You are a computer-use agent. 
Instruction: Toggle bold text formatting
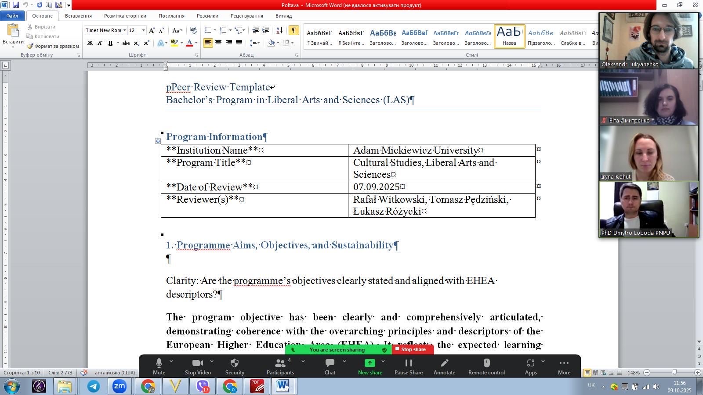[x=90, y=43]
